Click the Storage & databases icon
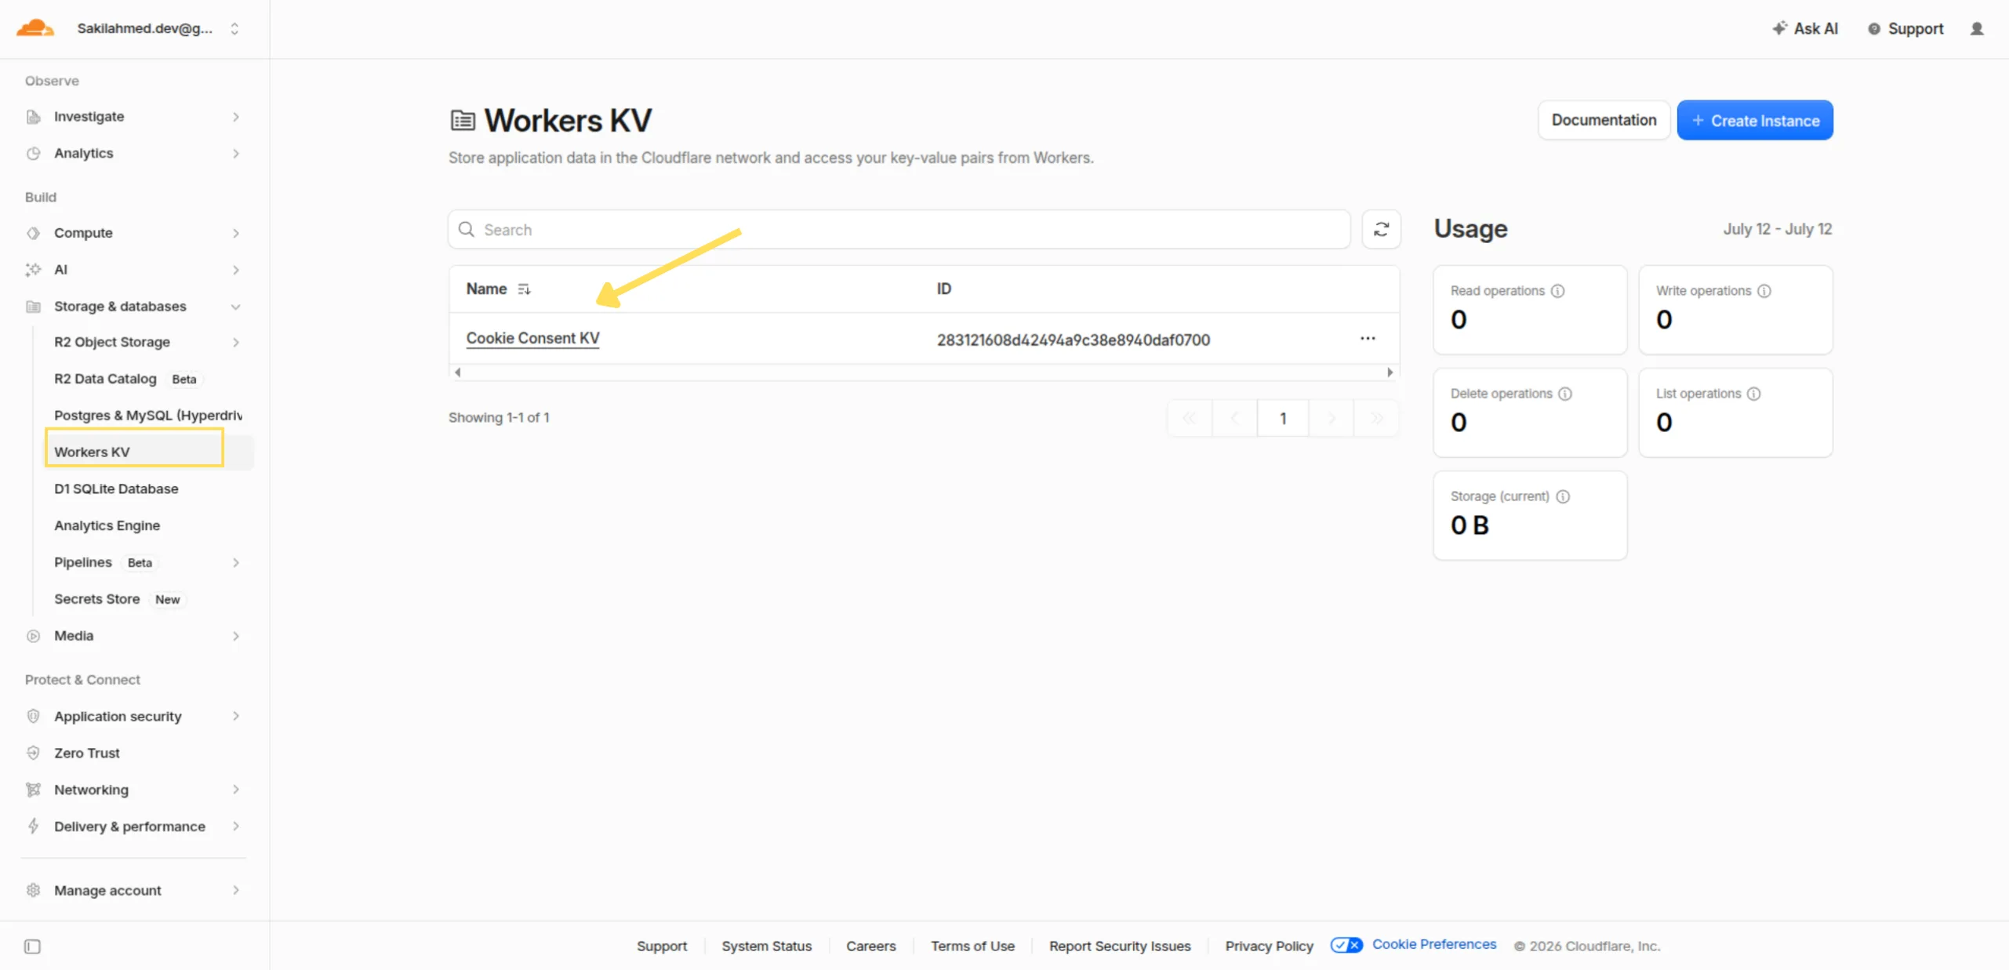Image resolution: width=2009 pixels, height=970 pixels. (33, 307)
